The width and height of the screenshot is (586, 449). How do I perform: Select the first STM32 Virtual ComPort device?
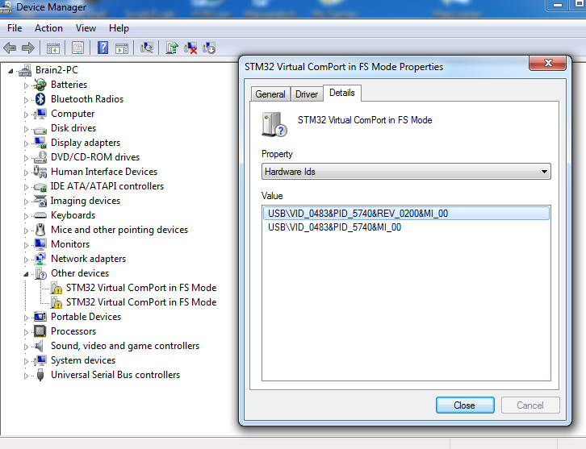pyautogui.click(x=141, y=288)
